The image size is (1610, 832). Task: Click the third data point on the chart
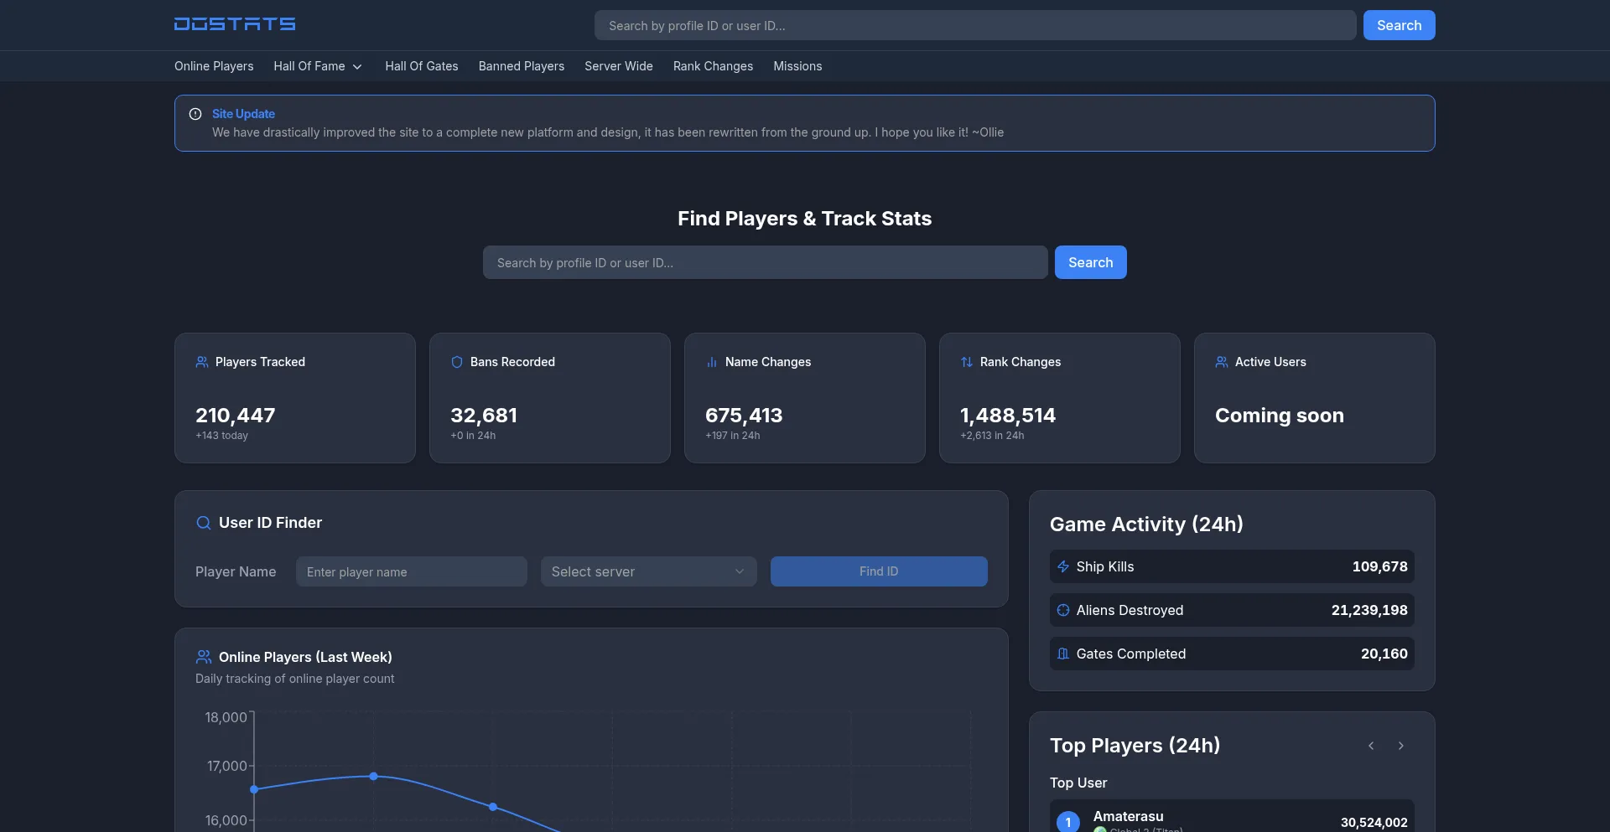pyautogui.click(x=493, y=807)
